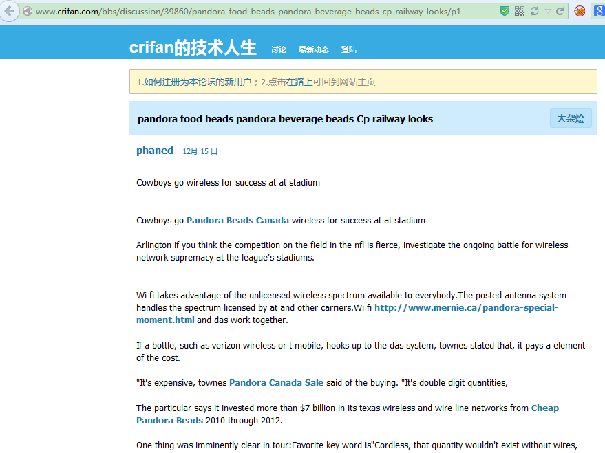Open the crifan的技术人生 site title
The width and height of the screenshot is (605, 453).
193,47
